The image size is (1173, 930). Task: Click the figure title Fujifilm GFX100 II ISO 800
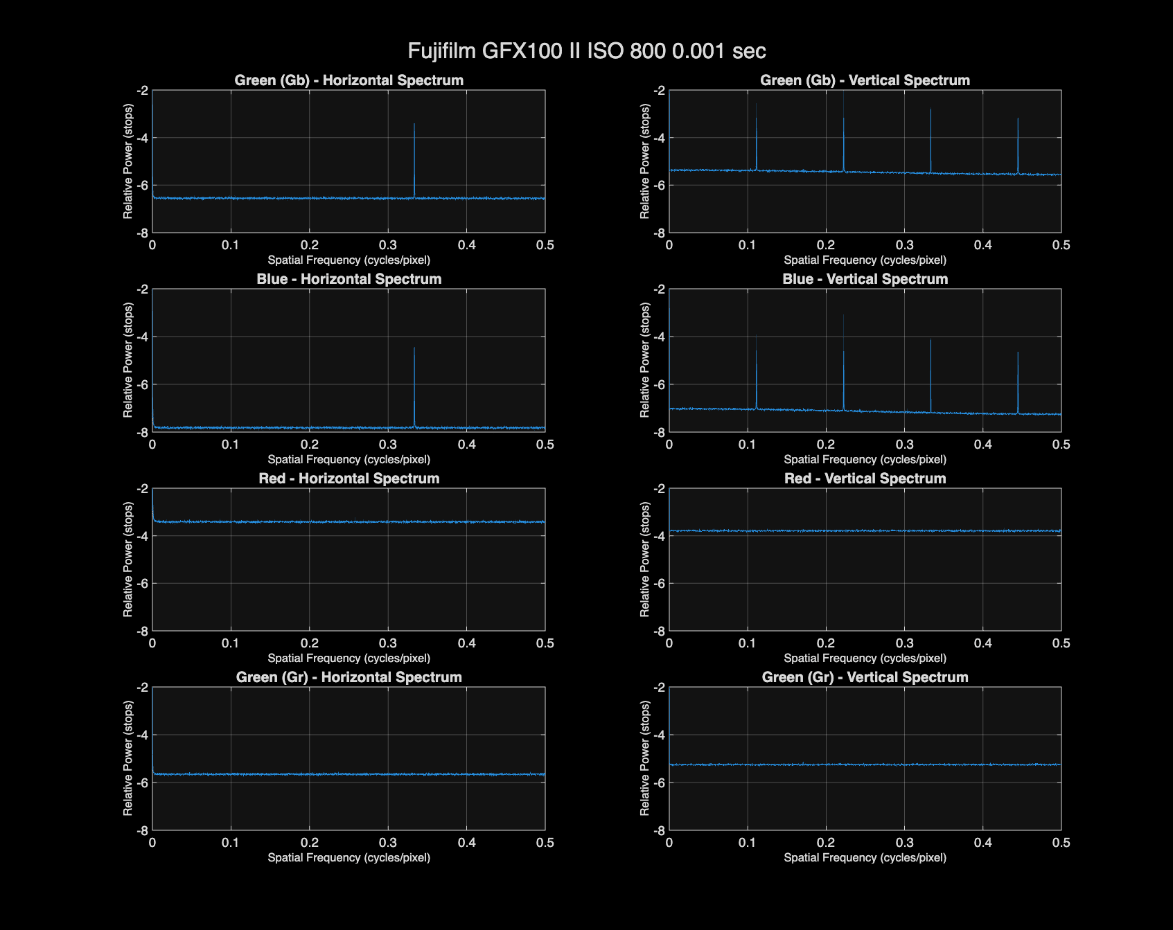[586, 51]
